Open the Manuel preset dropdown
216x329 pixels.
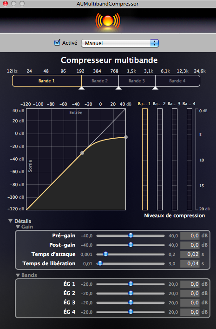click(120, 43)
